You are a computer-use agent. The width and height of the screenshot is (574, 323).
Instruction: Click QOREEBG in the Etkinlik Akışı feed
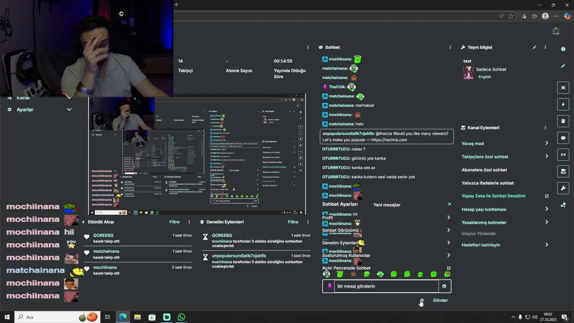tap(103, 236)
